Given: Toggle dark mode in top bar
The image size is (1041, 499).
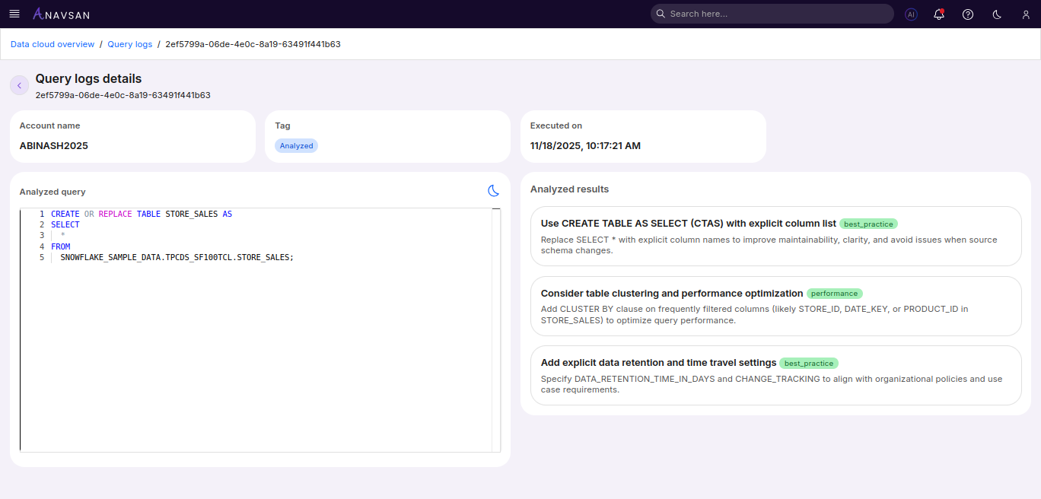Looking at the screenshot, I should coord(997,14).
